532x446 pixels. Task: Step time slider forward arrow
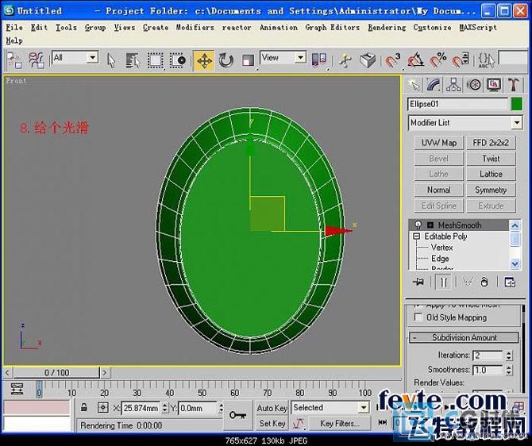tap(105, 372)
